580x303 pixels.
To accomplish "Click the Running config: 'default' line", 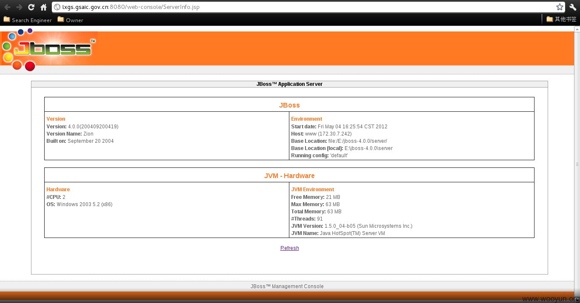I will coord(320,156).
